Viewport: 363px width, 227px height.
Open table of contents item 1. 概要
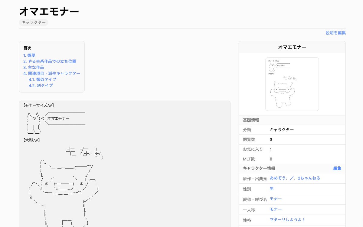pos(29,55)
